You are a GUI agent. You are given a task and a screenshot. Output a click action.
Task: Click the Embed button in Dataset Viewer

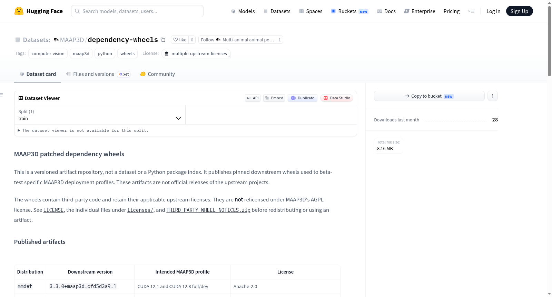[x=274, y=98]
